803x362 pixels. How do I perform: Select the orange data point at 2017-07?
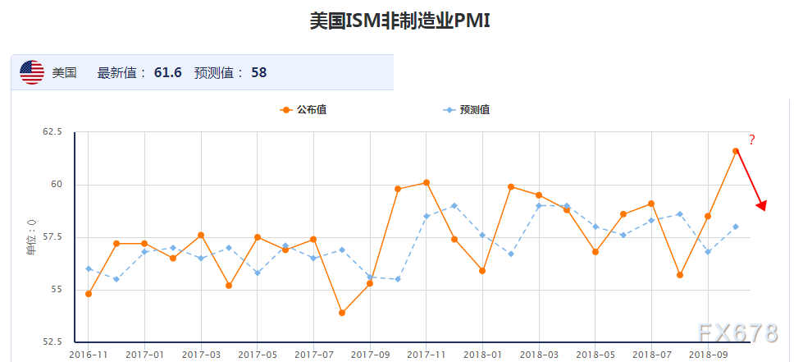click(x=313, y=239)
